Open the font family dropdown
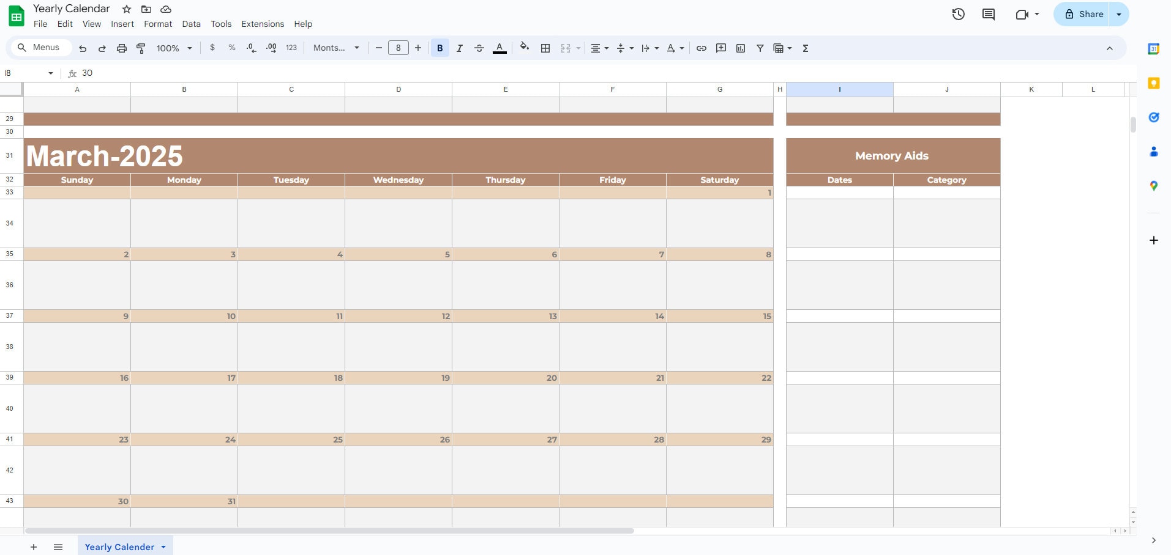 click(336, 48)
